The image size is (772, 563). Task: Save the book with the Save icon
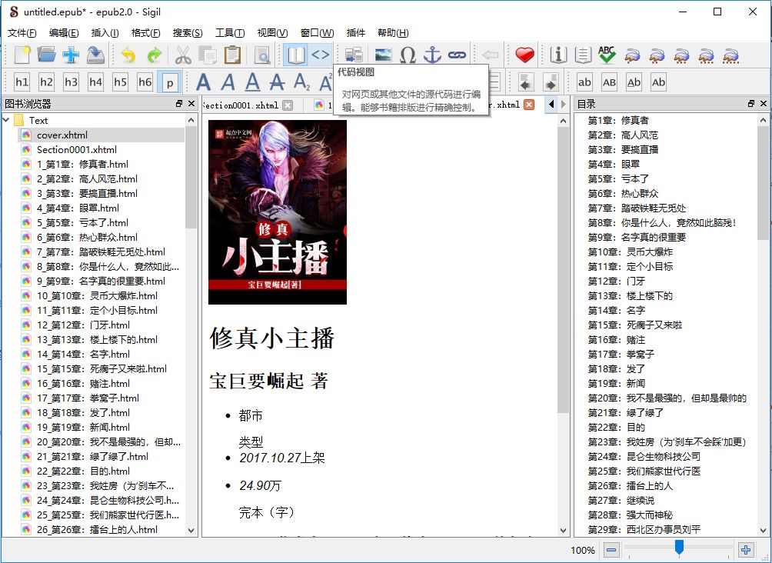tap(95, 55)
